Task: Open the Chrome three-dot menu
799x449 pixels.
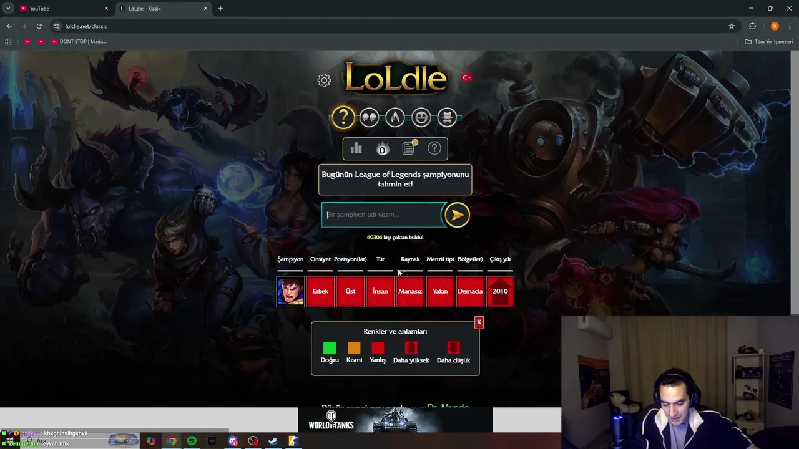Action: point(790,26)
